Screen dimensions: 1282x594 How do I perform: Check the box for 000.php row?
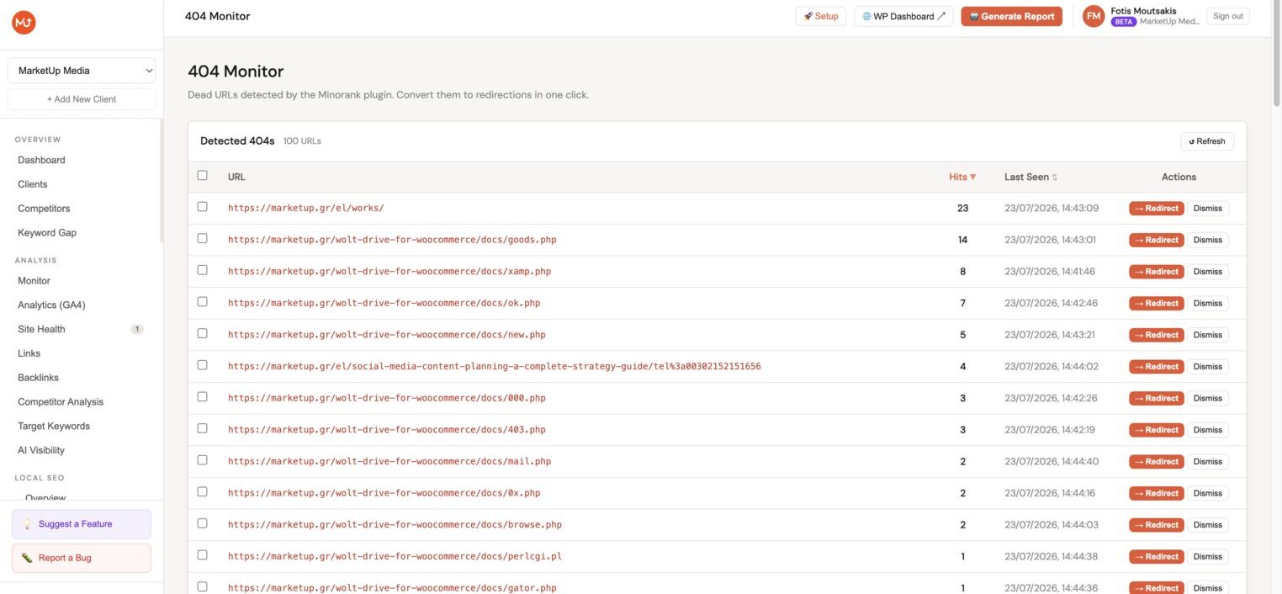pos(202,396)
